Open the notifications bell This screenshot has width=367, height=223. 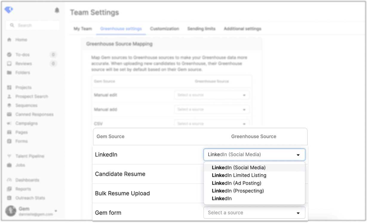[x=57, y=10]
